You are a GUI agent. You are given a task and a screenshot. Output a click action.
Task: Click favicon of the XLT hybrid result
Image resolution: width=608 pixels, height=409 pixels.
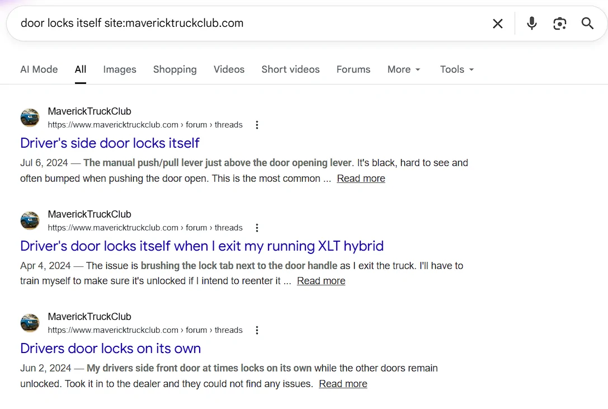[30, 220]
